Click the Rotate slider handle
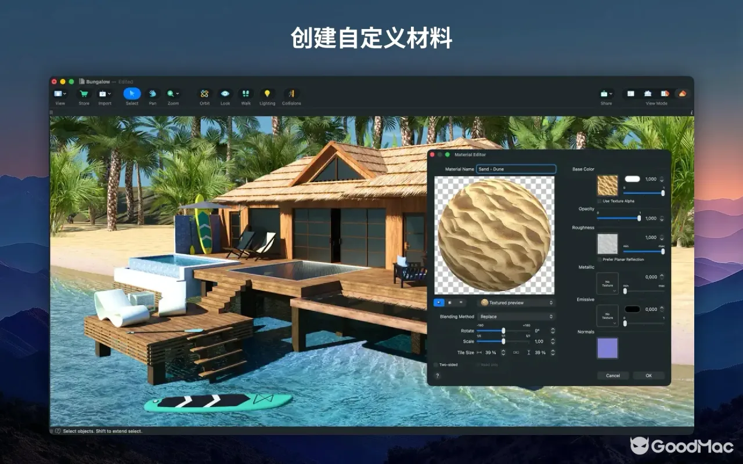The image size is (743, 464). tap(503, 331)
